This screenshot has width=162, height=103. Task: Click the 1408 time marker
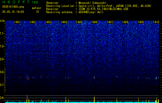point(125,22)
